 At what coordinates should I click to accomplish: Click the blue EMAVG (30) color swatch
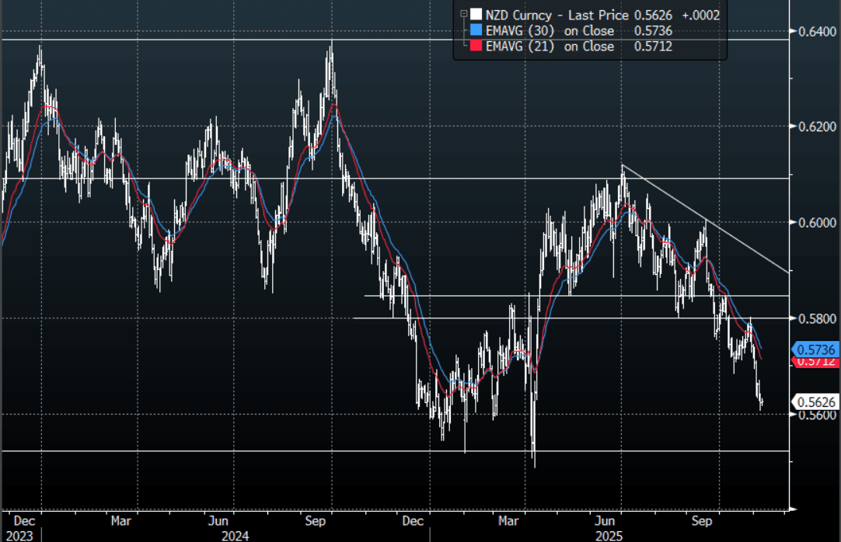click(x=475, y=30)
